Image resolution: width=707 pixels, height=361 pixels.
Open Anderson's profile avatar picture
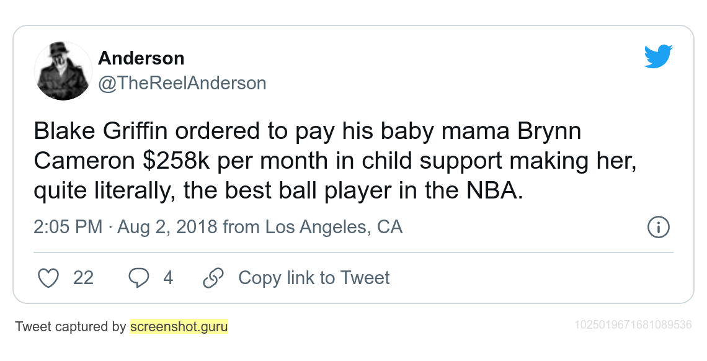63,71
